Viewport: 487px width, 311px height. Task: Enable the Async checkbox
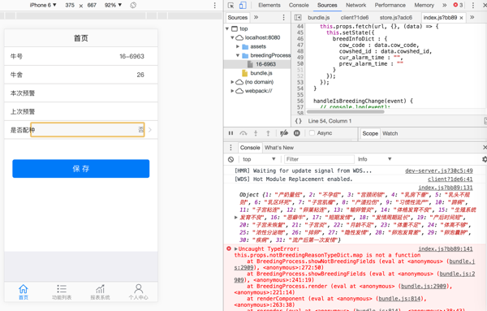click(312, 133)
